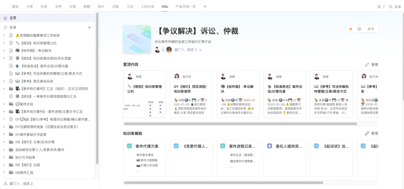404x189 pixels.
Task: Expand 追加被告及第三人/变更诉求/撤诉 folder
Action: pos(4,150)
